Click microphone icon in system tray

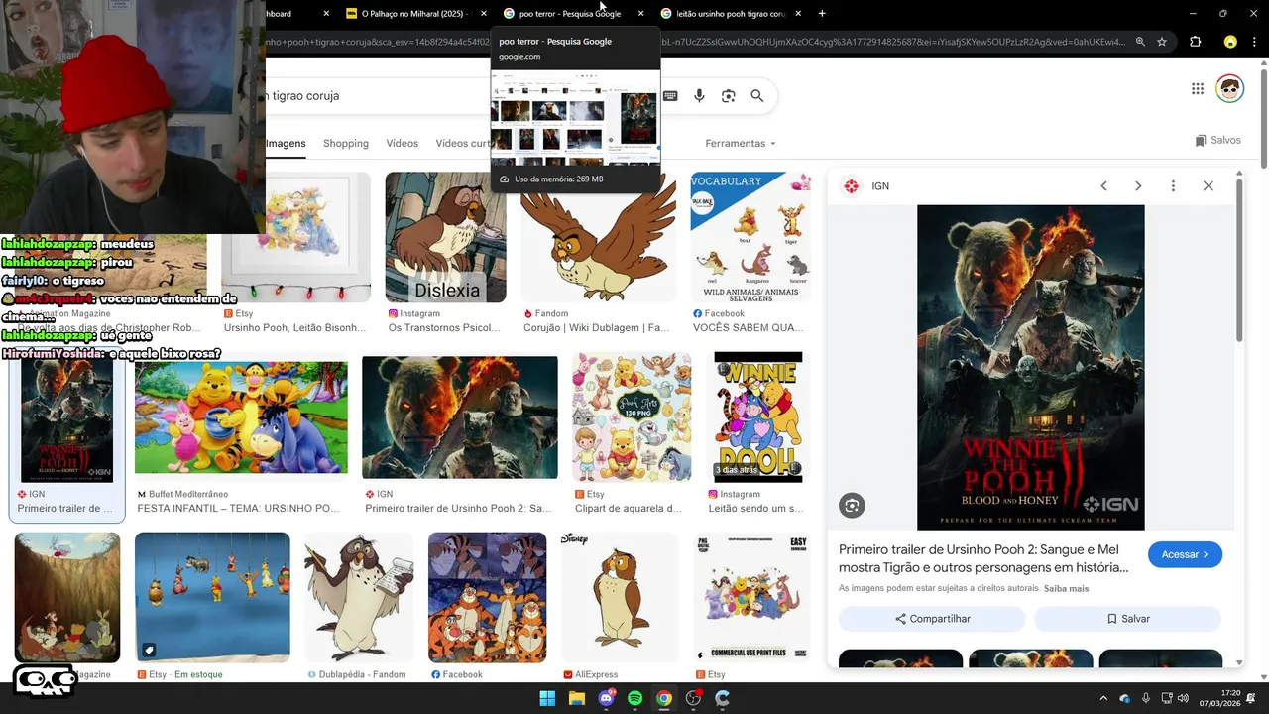click(x=1146, y=699)
